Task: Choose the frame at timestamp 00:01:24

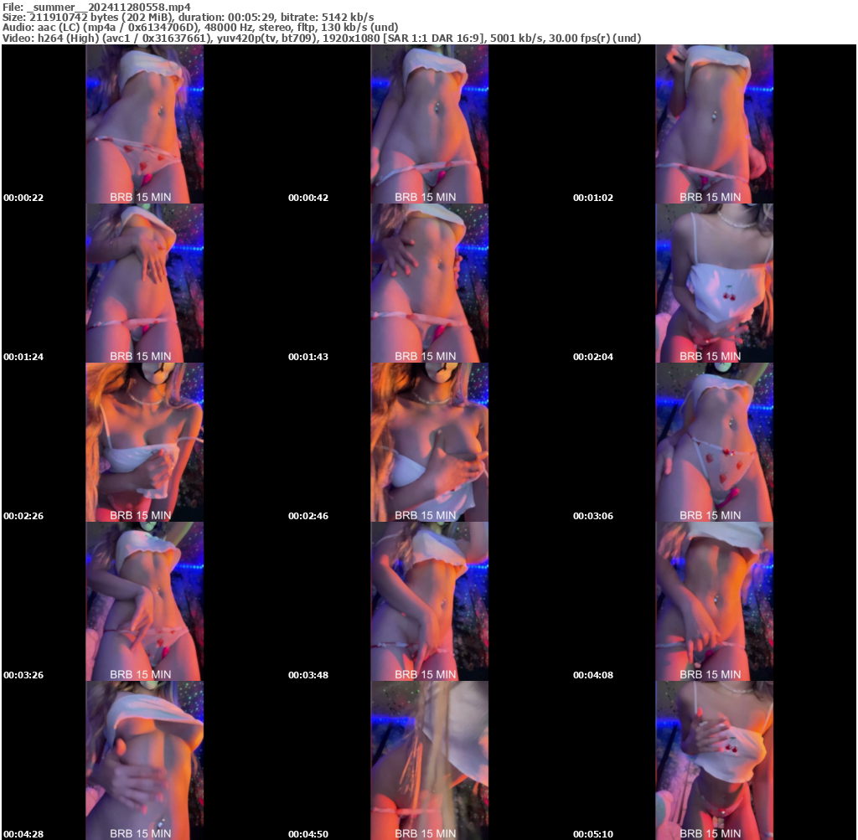Action: click(144, 283)
